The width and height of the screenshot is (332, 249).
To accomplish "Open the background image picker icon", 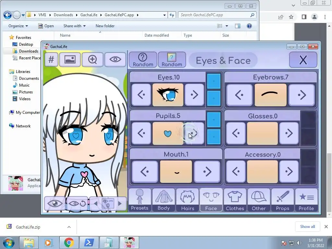I will pyautogui.click(x=70, y=60).
